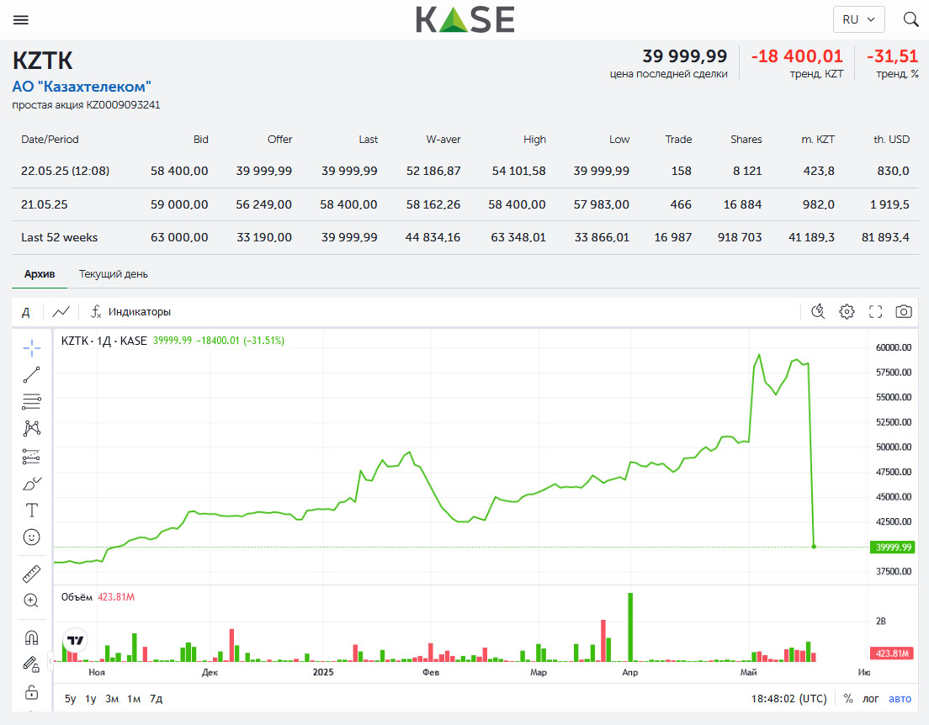Open the Д interval selector
Image resolution: width=929 pixels, height=725 pixels.
click(x=26, y=312)
